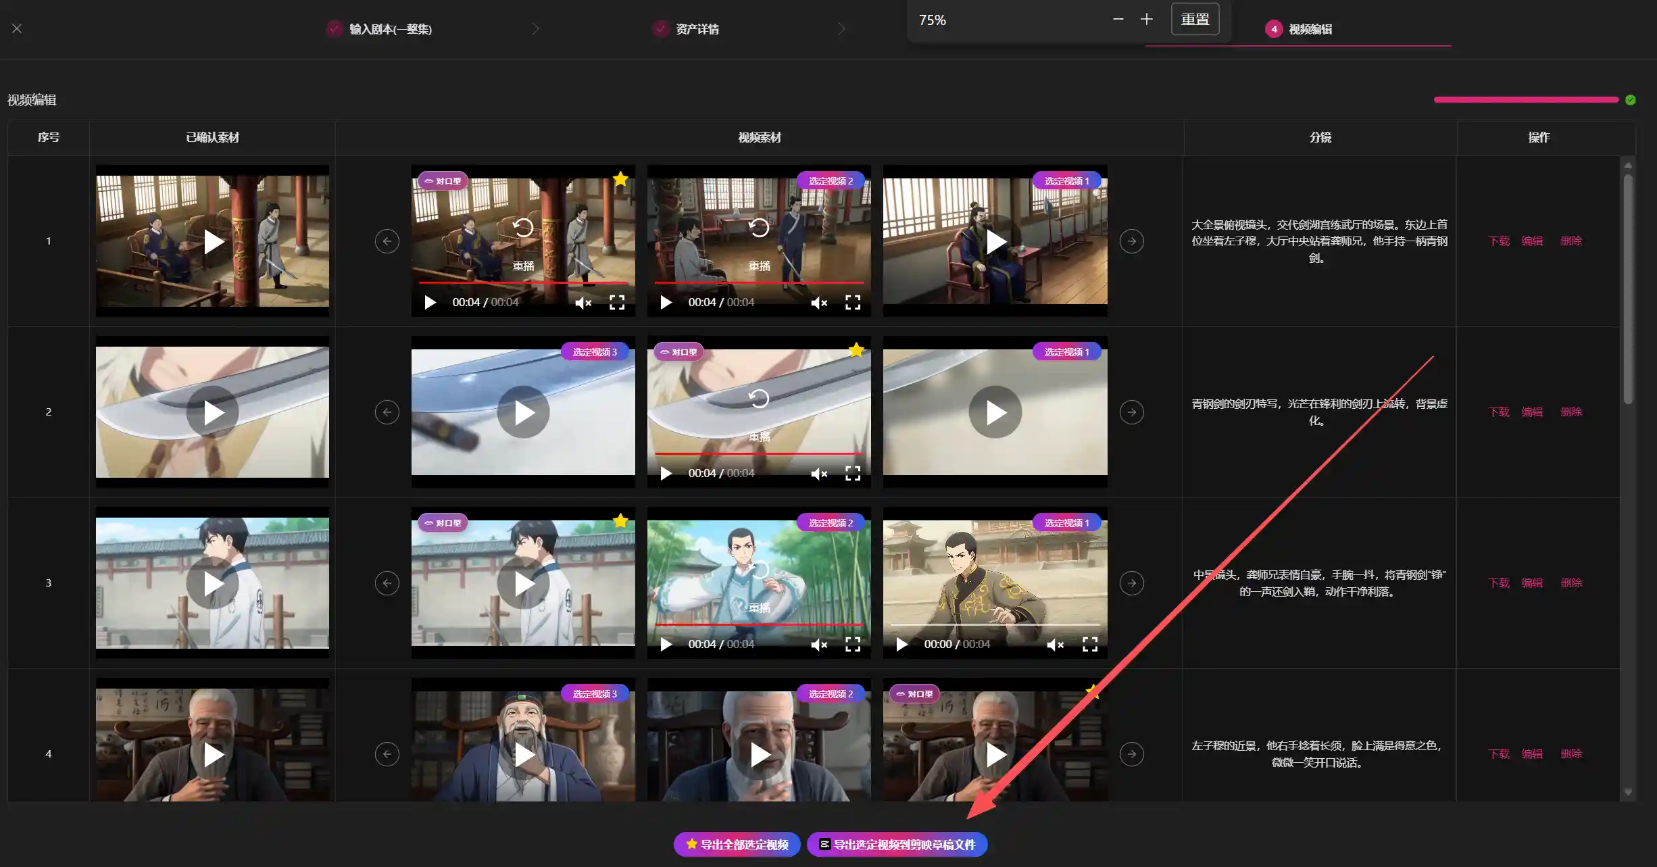Screen dimensions: 1657x867
Task: Toggle mute on row 2 middle video
Action: pos(819,474)
